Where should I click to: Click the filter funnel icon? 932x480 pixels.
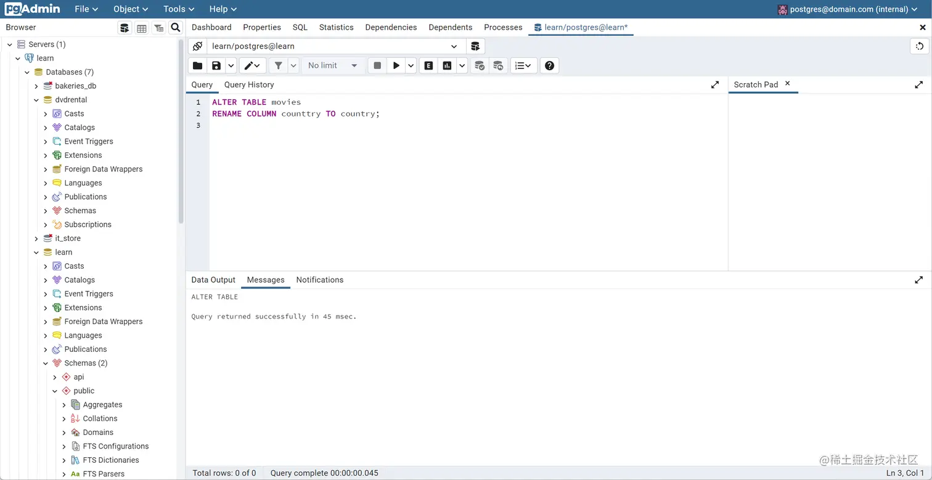pyautogui.click(x=279, y=65)
